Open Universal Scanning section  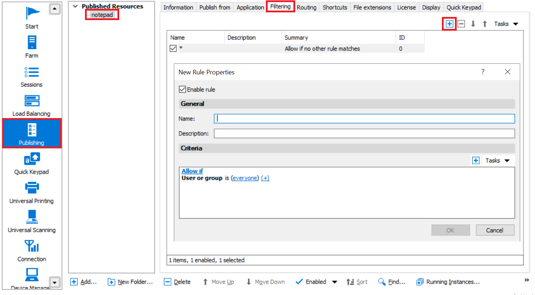[x=32, y=222]
